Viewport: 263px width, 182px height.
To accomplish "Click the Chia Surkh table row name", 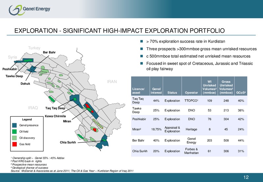I will tap(140, 151).
